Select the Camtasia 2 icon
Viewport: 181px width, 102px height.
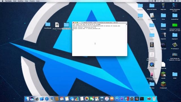tap(175, 46)
